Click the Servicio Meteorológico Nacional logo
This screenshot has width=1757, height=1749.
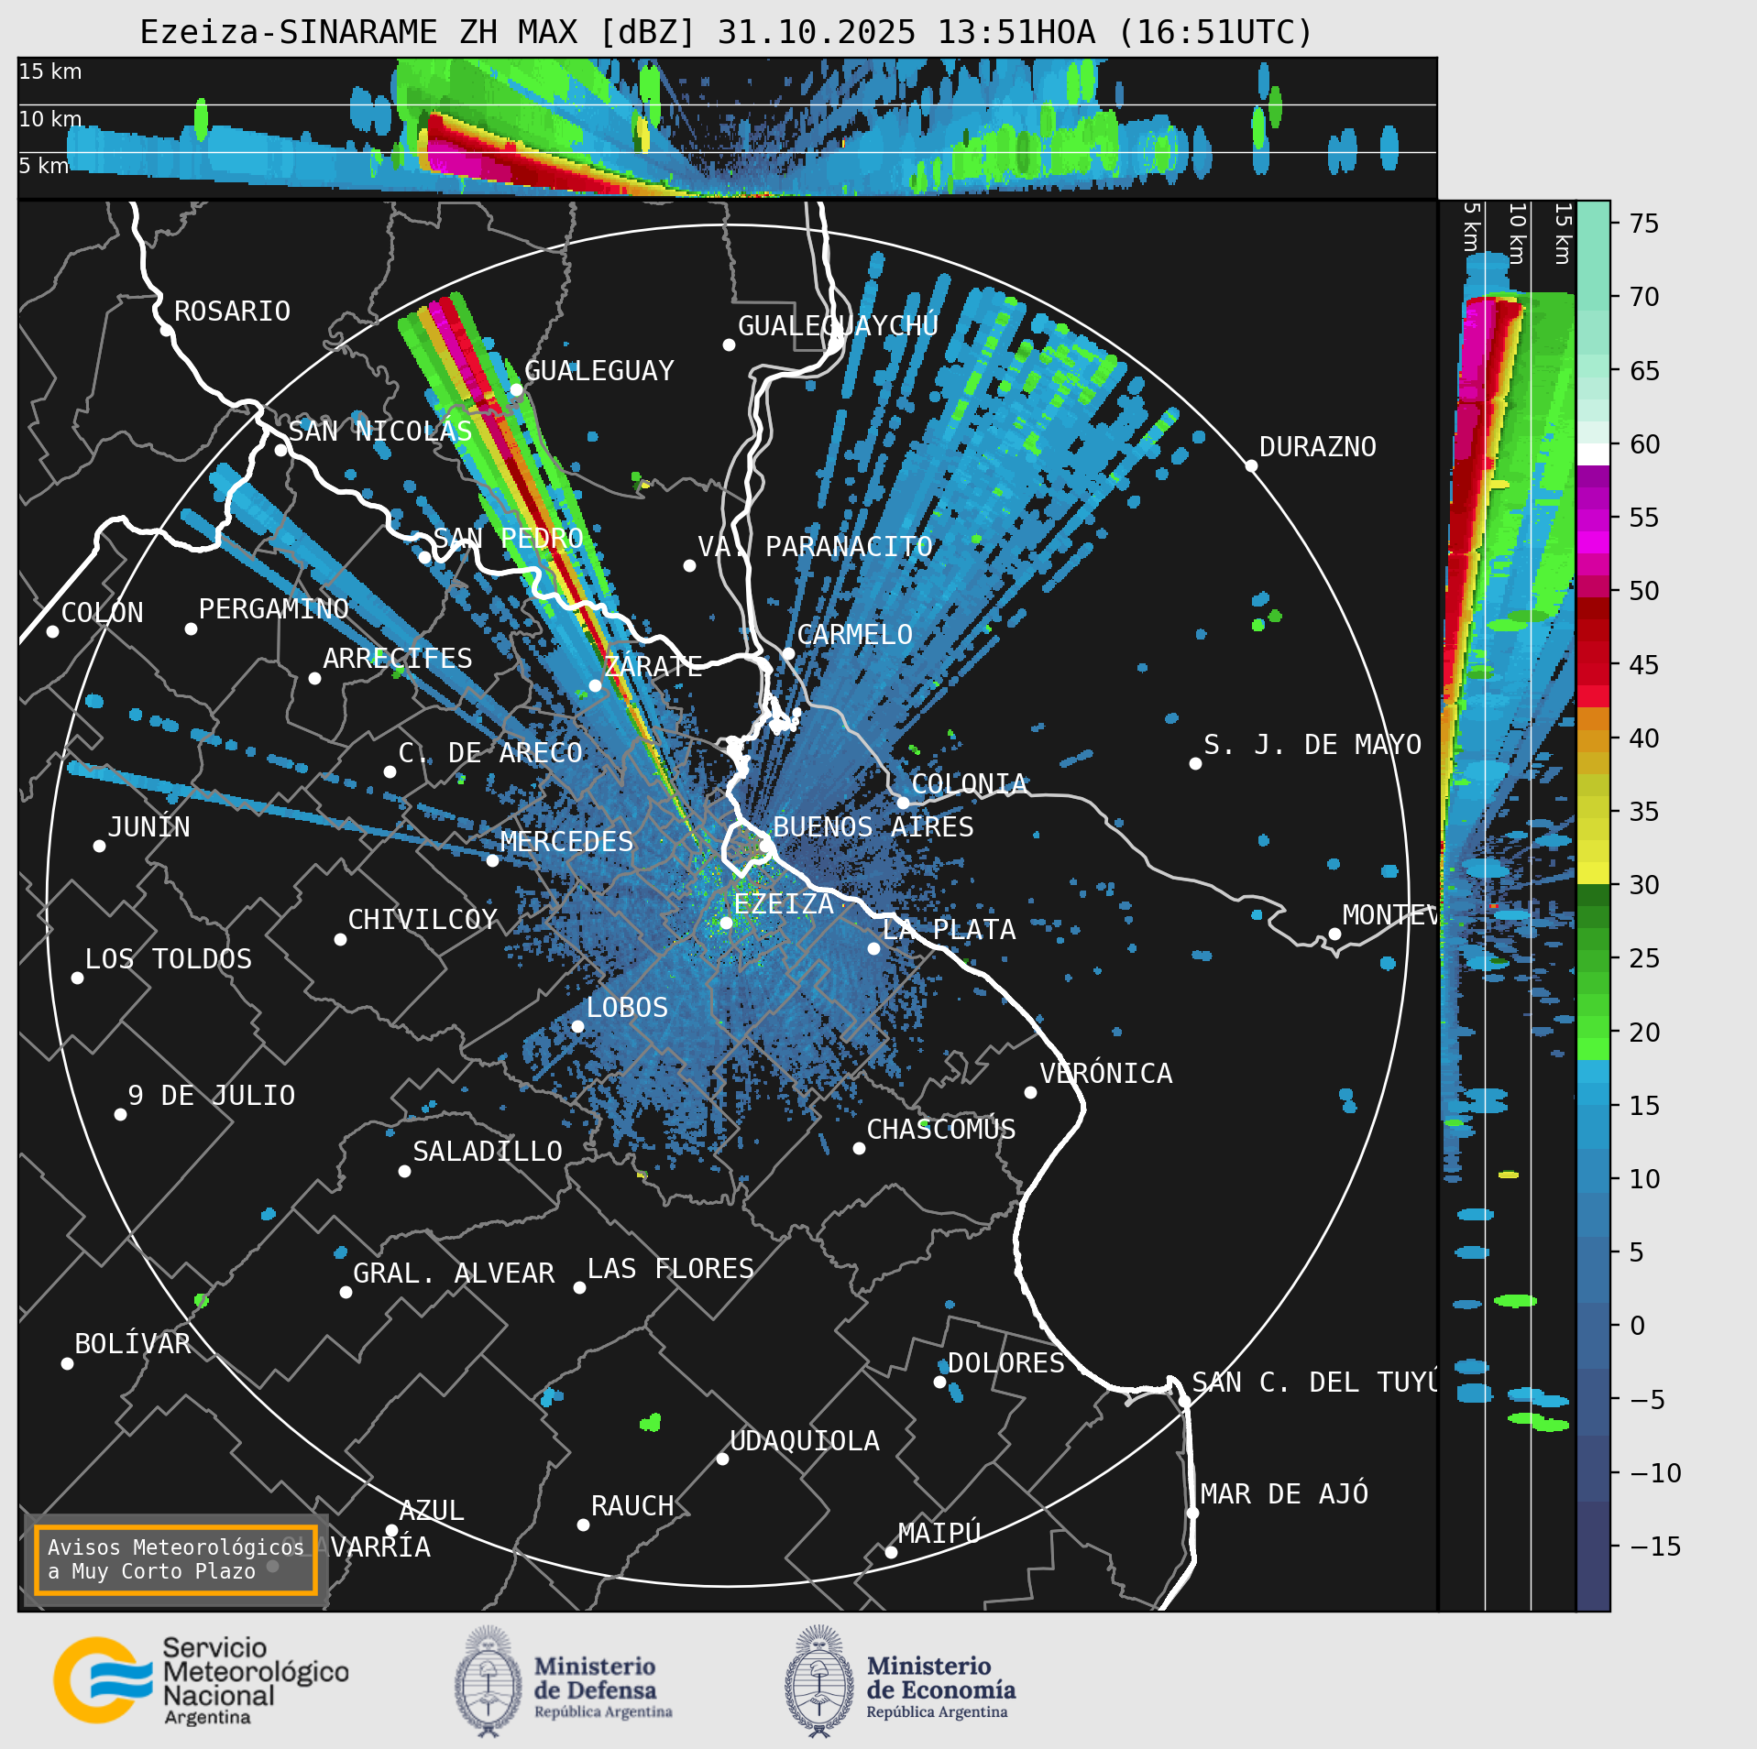point(201,1680)
